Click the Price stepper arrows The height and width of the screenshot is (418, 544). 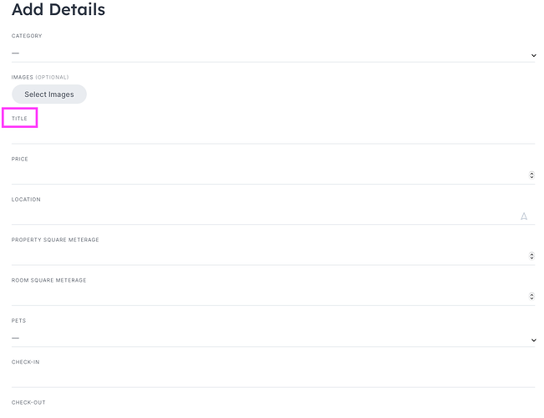click(532, 176)
